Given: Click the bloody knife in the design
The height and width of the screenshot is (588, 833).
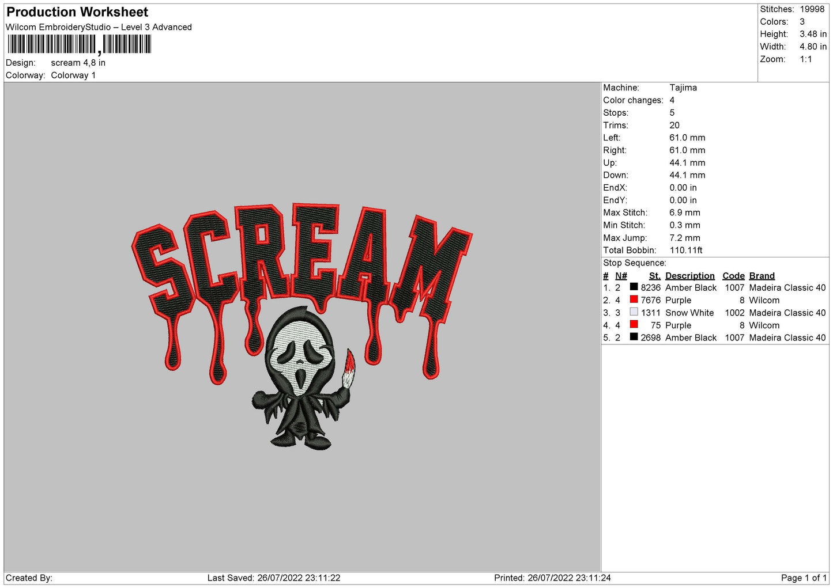Looking at the screenshot, I should point(349,367).
